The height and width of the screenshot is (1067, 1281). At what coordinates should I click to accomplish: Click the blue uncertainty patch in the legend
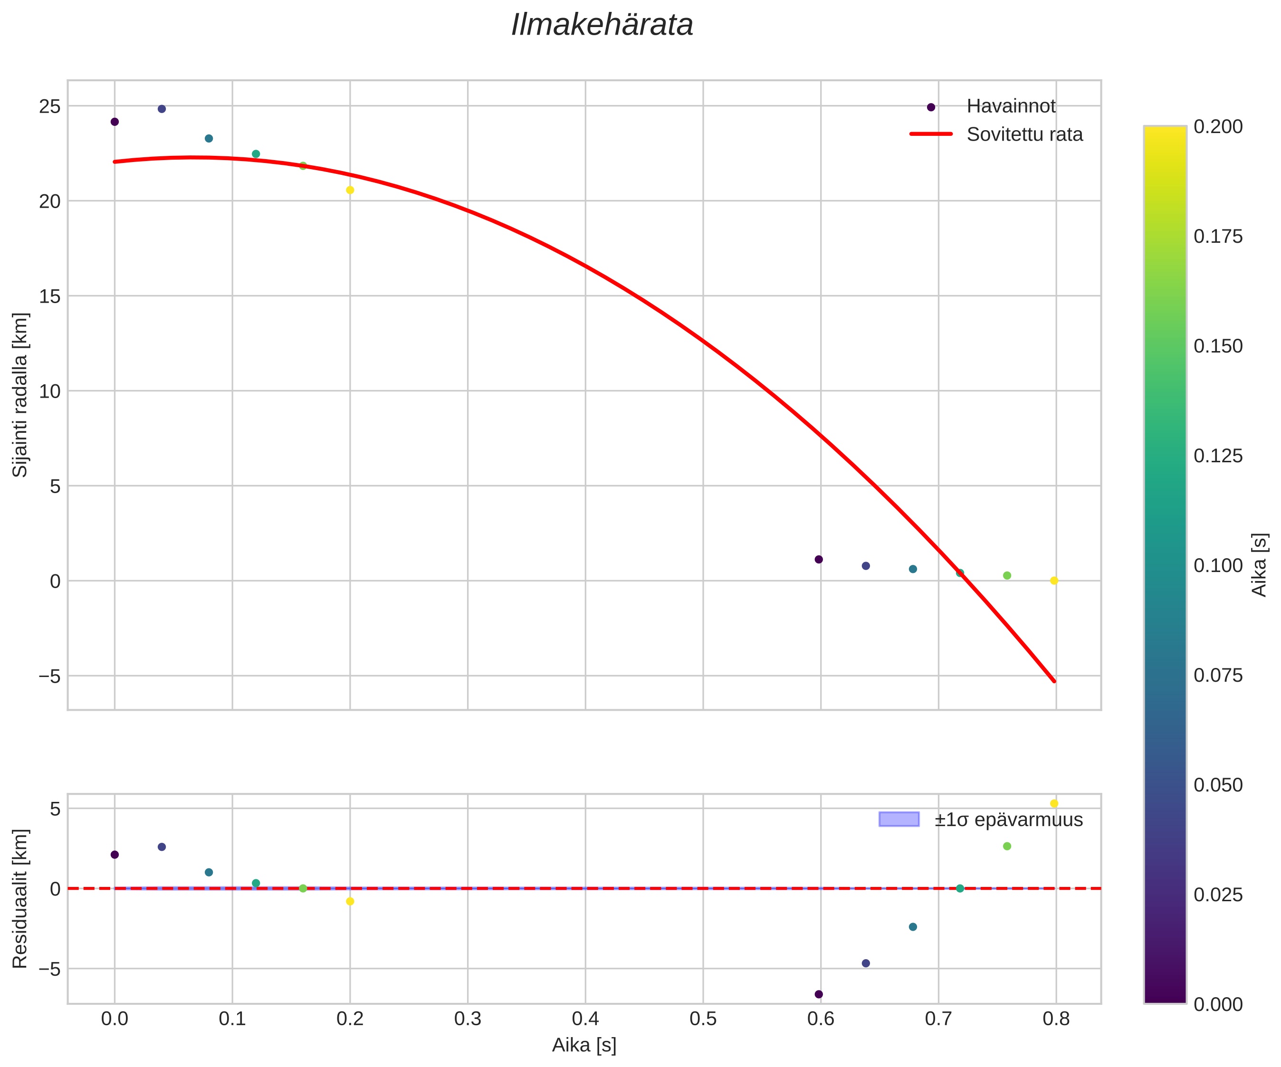point(899,819)
